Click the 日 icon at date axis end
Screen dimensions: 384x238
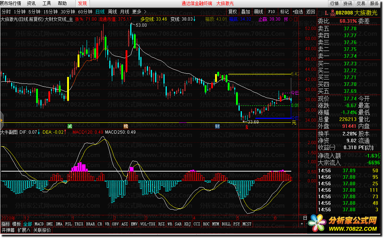(x=305, y=218)
